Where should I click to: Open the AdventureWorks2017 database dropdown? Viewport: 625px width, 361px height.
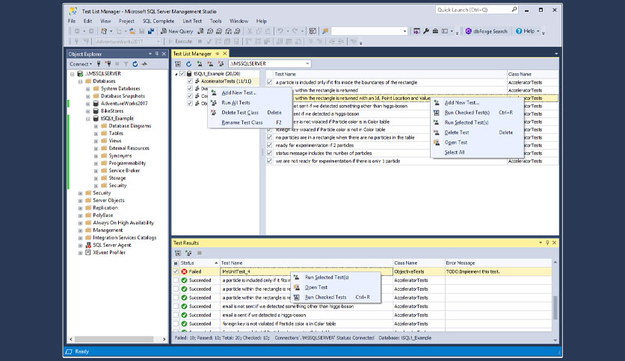point(158,41)
